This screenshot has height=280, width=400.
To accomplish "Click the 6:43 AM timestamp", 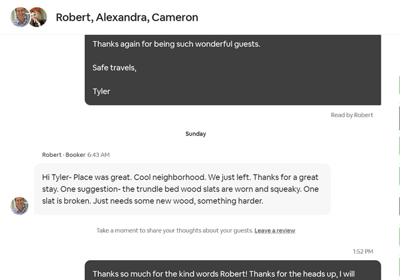I will tap(98, 155).
